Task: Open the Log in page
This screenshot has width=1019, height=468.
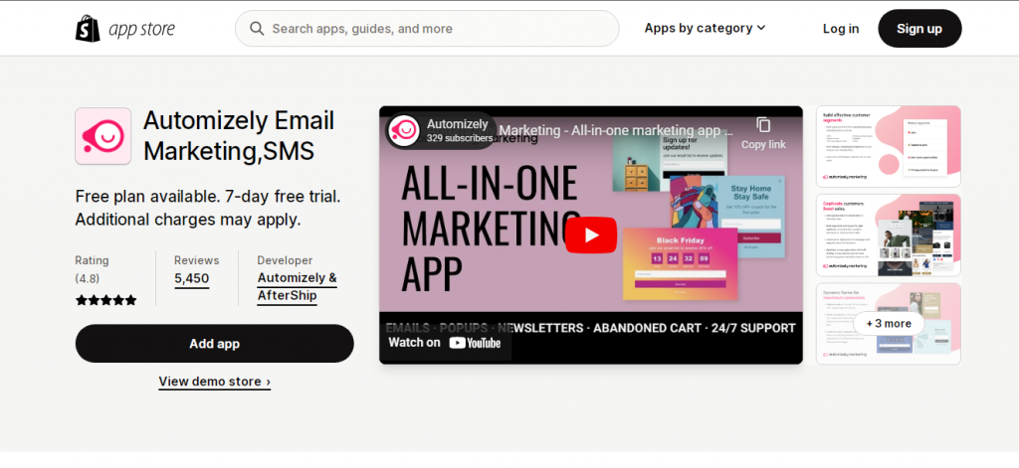Action: (841, 29)
